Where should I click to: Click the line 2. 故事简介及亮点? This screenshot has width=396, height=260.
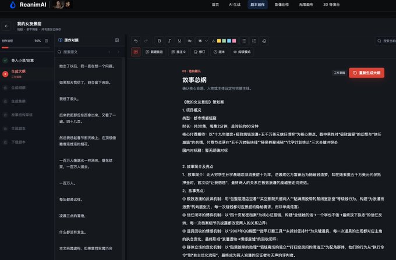[198, 167]
